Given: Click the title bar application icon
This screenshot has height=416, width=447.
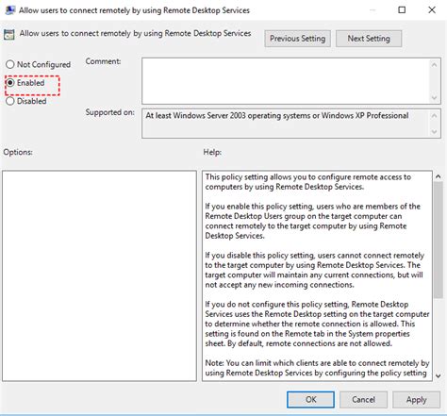Looking at the screenshot, I should [x=10, y=10].
